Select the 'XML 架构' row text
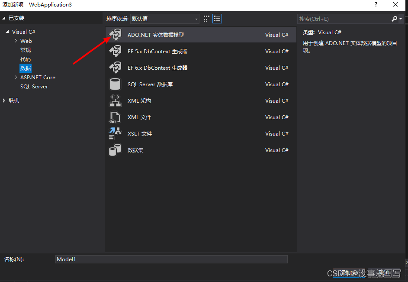The image size is (408, 282). tap(139, 100)
